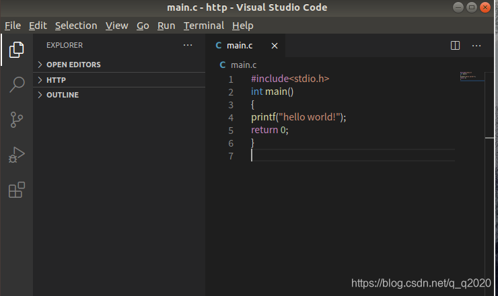Open editor more actions ellipsis
Viewport: 498px width, 296px height.
point(476,46)
